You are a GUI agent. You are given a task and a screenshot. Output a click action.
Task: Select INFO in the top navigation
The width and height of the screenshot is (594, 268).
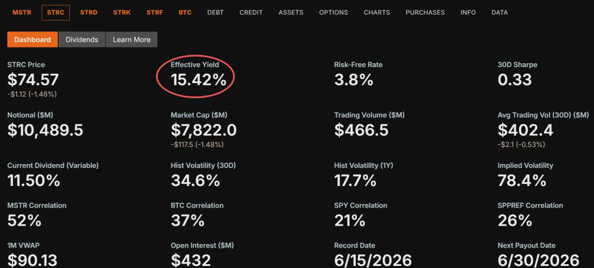[x=468, y=13]
